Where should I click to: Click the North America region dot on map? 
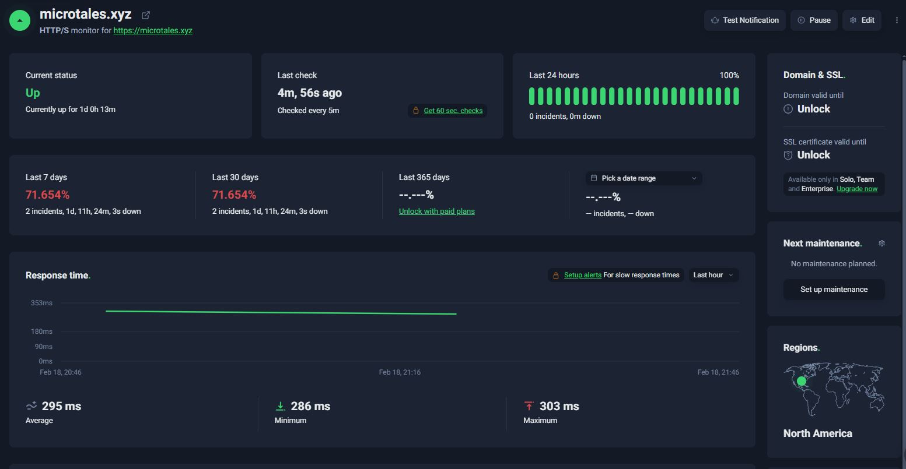tap(802, 381)
